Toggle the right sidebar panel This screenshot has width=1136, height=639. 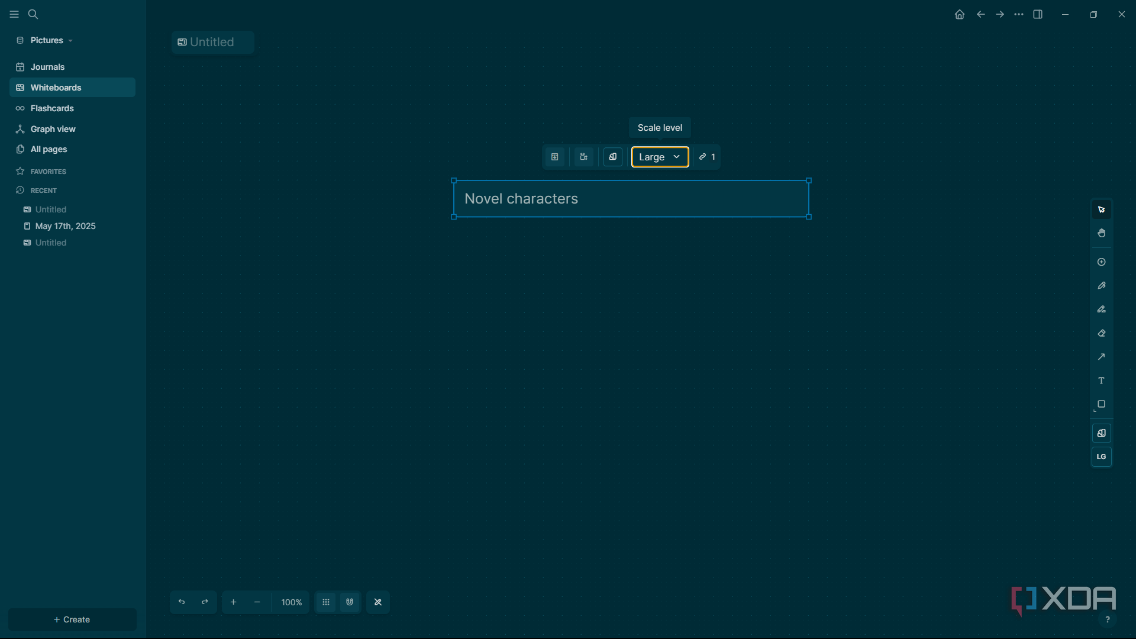1038,14
